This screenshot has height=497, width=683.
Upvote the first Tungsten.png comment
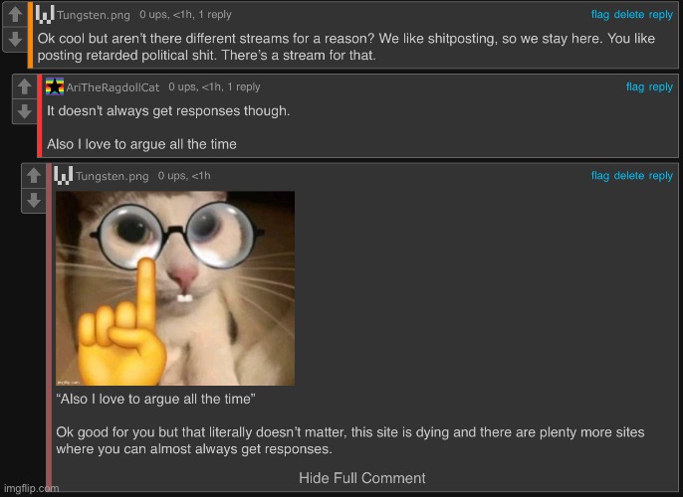coord(15,14)
